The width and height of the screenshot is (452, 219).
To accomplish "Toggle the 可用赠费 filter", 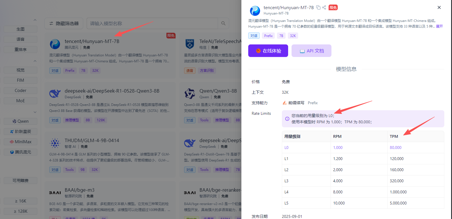I will tap(21, 181).
